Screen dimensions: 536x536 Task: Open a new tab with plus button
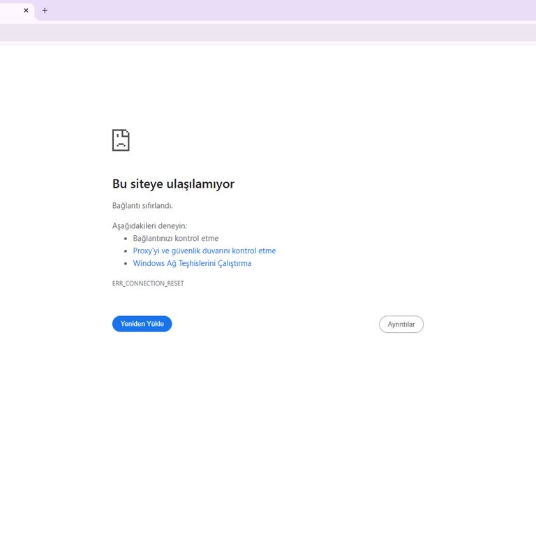45,10
